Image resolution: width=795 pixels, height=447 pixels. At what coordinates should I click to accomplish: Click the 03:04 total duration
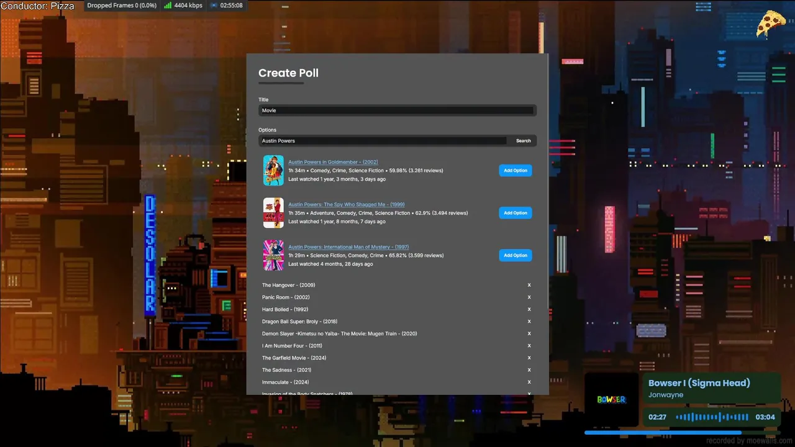pos(765,417)
